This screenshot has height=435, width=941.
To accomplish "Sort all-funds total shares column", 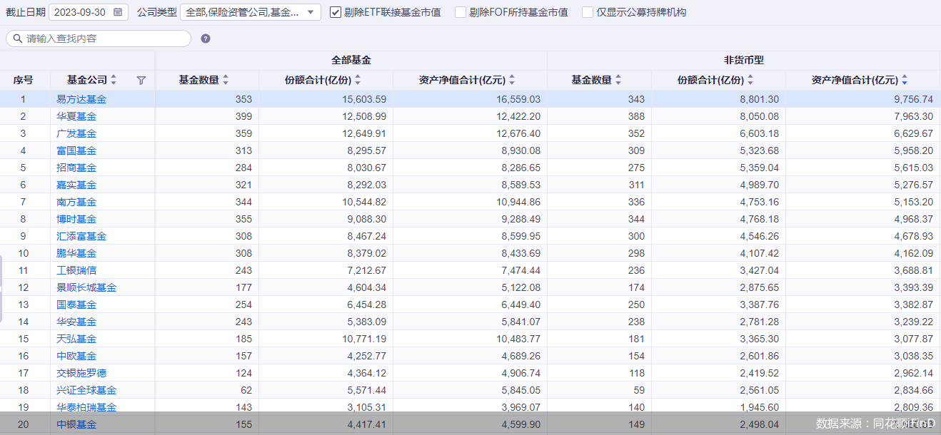I will point(358,81).
